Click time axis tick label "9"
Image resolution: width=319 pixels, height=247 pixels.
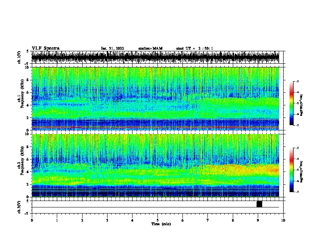258,220
